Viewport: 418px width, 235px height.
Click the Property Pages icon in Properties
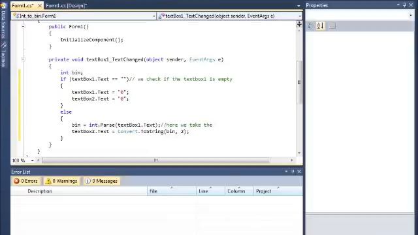(332, 26)
